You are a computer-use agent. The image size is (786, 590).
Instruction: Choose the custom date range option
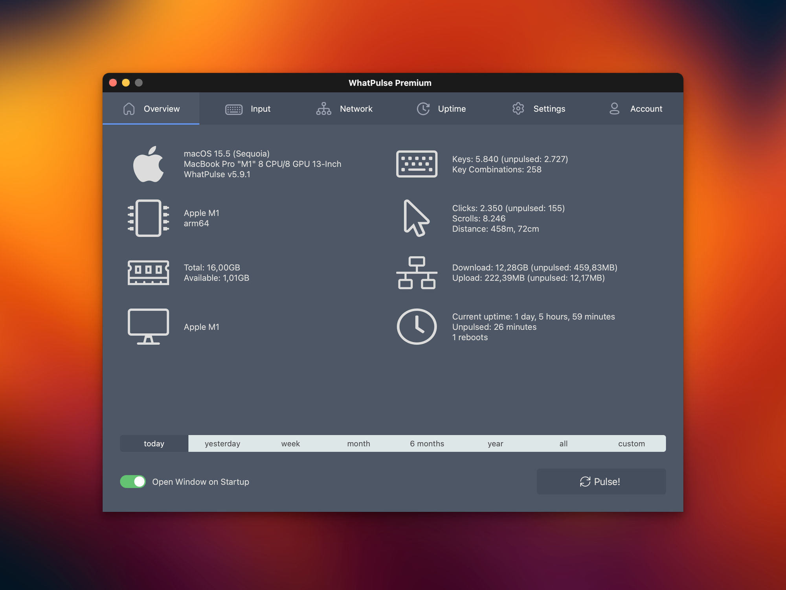click(x=631, y=443)
